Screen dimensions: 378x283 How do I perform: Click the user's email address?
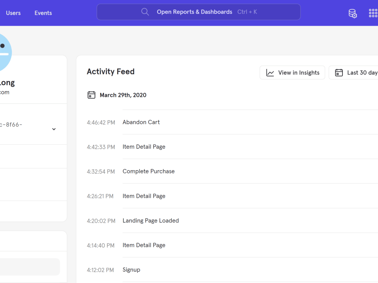point(5,92)
